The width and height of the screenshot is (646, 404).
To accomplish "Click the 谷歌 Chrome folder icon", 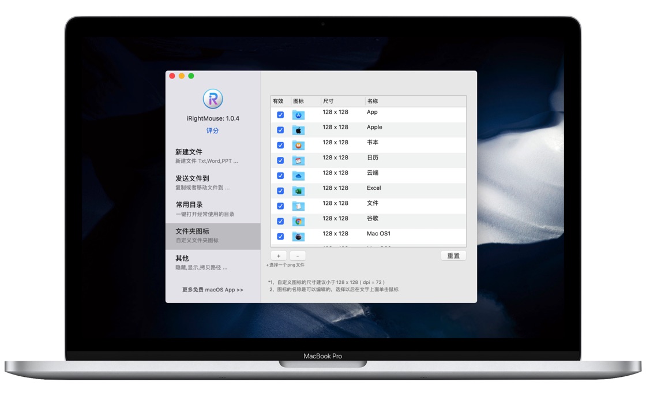I will (298, 222).
